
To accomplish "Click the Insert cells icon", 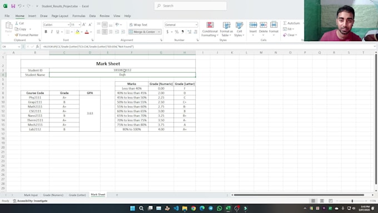I will tap(253, 25).
